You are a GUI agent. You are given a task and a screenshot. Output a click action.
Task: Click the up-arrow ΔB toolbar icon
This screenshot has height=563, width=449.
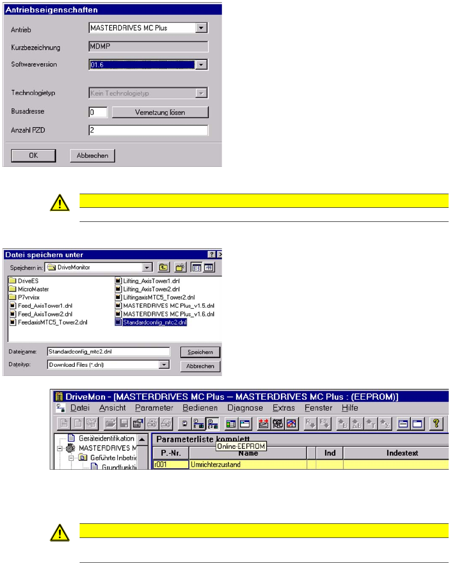pos(357,423)
